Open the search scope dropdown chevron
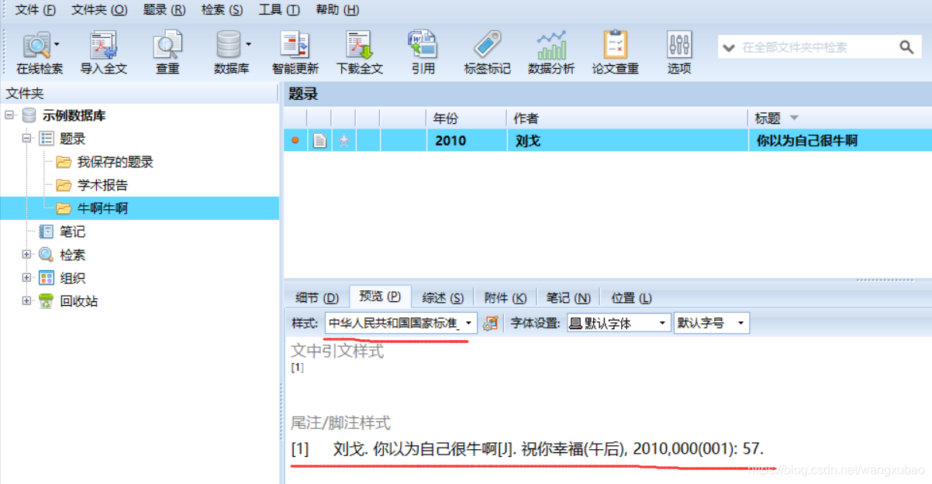 pos(728,48)
